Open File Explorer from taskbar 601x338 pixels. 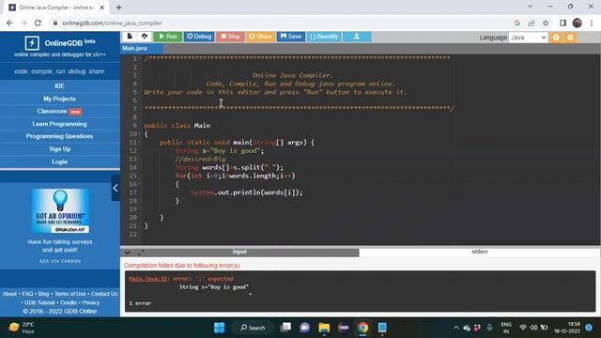coord(324,328)
